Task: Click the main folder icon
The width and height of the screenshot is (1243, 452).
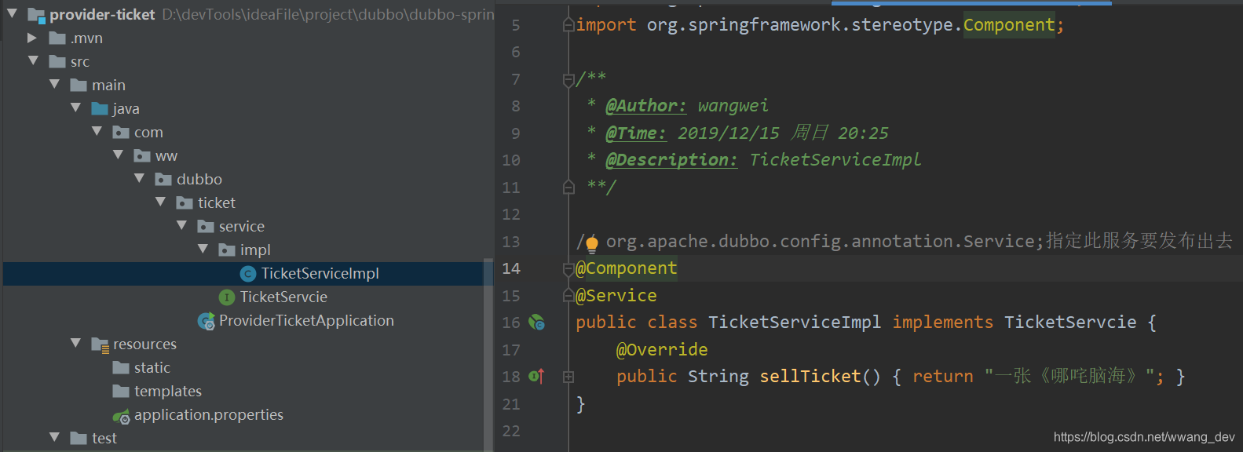Action: [x=79, y=85]
